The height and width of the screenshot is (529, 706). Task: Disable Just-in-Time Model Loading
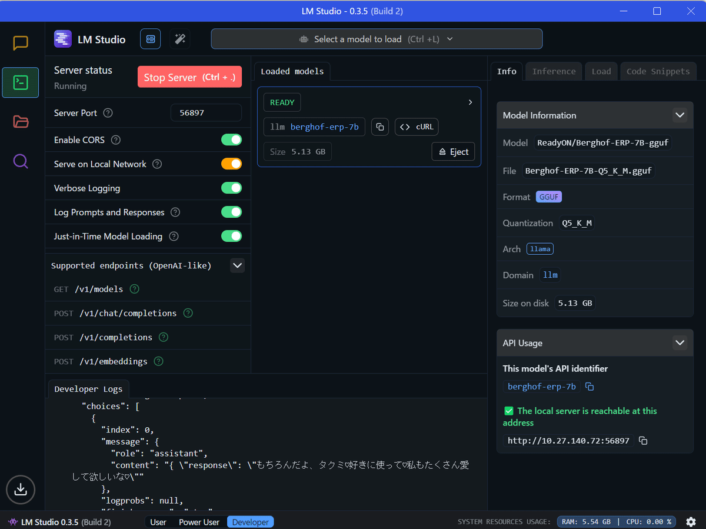tap(231, 237)
